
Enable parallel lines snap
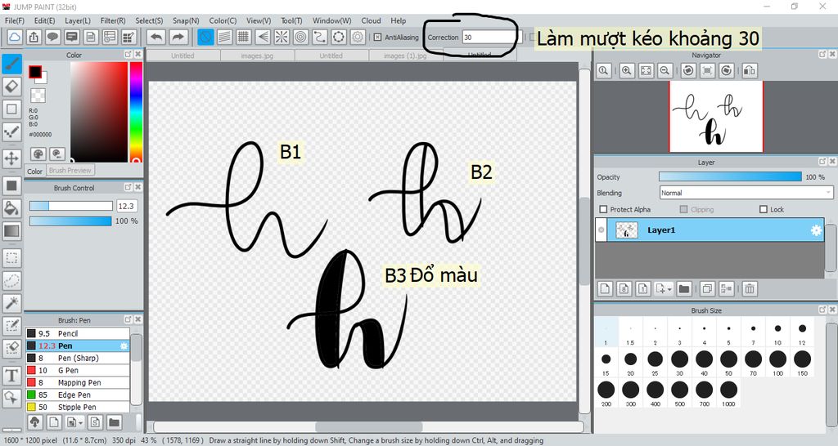(x=225, y=37)
